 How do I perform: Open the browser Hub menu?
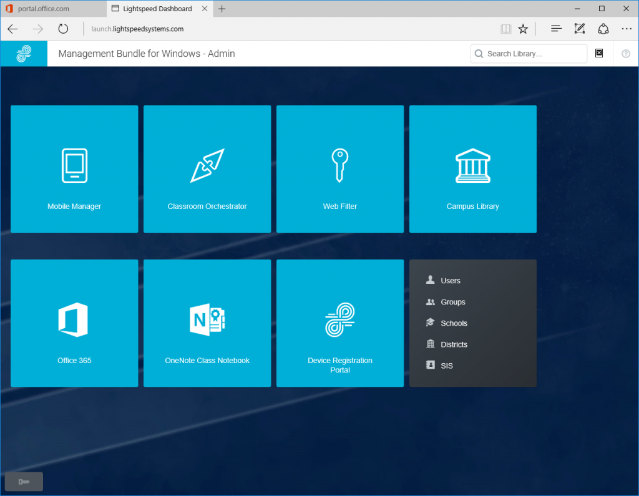(x=556, y=29)
